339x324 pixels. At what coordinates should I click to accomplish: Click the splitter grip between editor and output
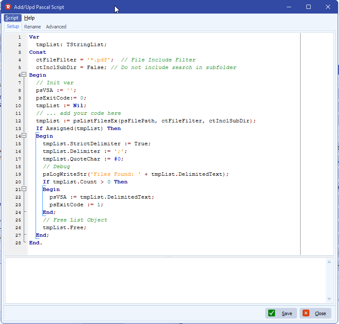click(x=169, y=257)
